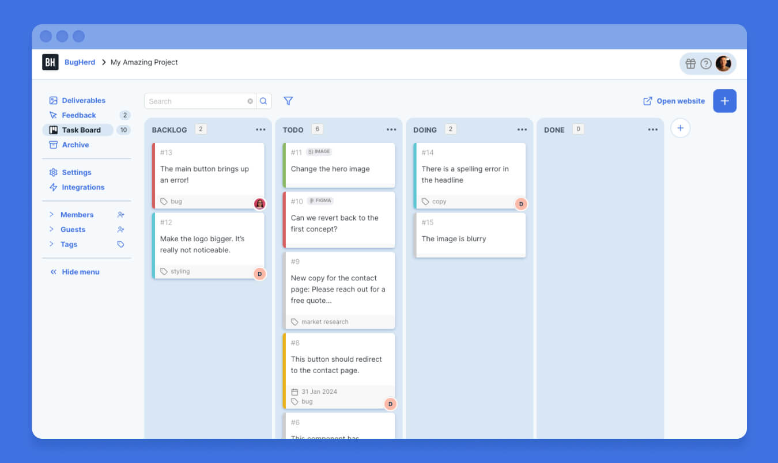Click the add-guest icon beside Guests
The width and height of the screenshot is (778, 463).
(x=121, y=229)
